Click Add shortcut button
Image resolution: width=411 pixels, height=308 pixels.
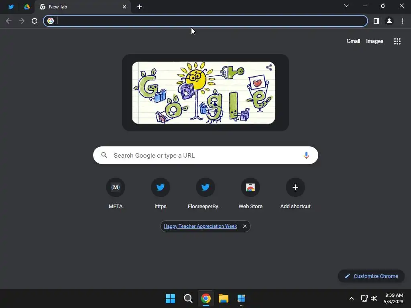pyautogui.click(x=295, y=194)
